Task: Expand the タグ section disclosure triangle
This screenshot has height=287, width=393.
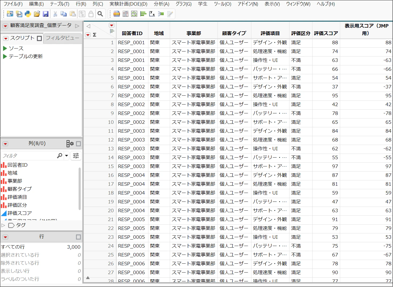Action: point(3,225)
